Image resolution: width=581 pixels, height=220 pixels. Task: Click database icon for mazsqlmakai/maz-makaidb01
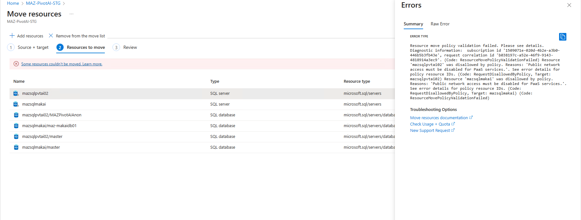[x=16, y=126]
